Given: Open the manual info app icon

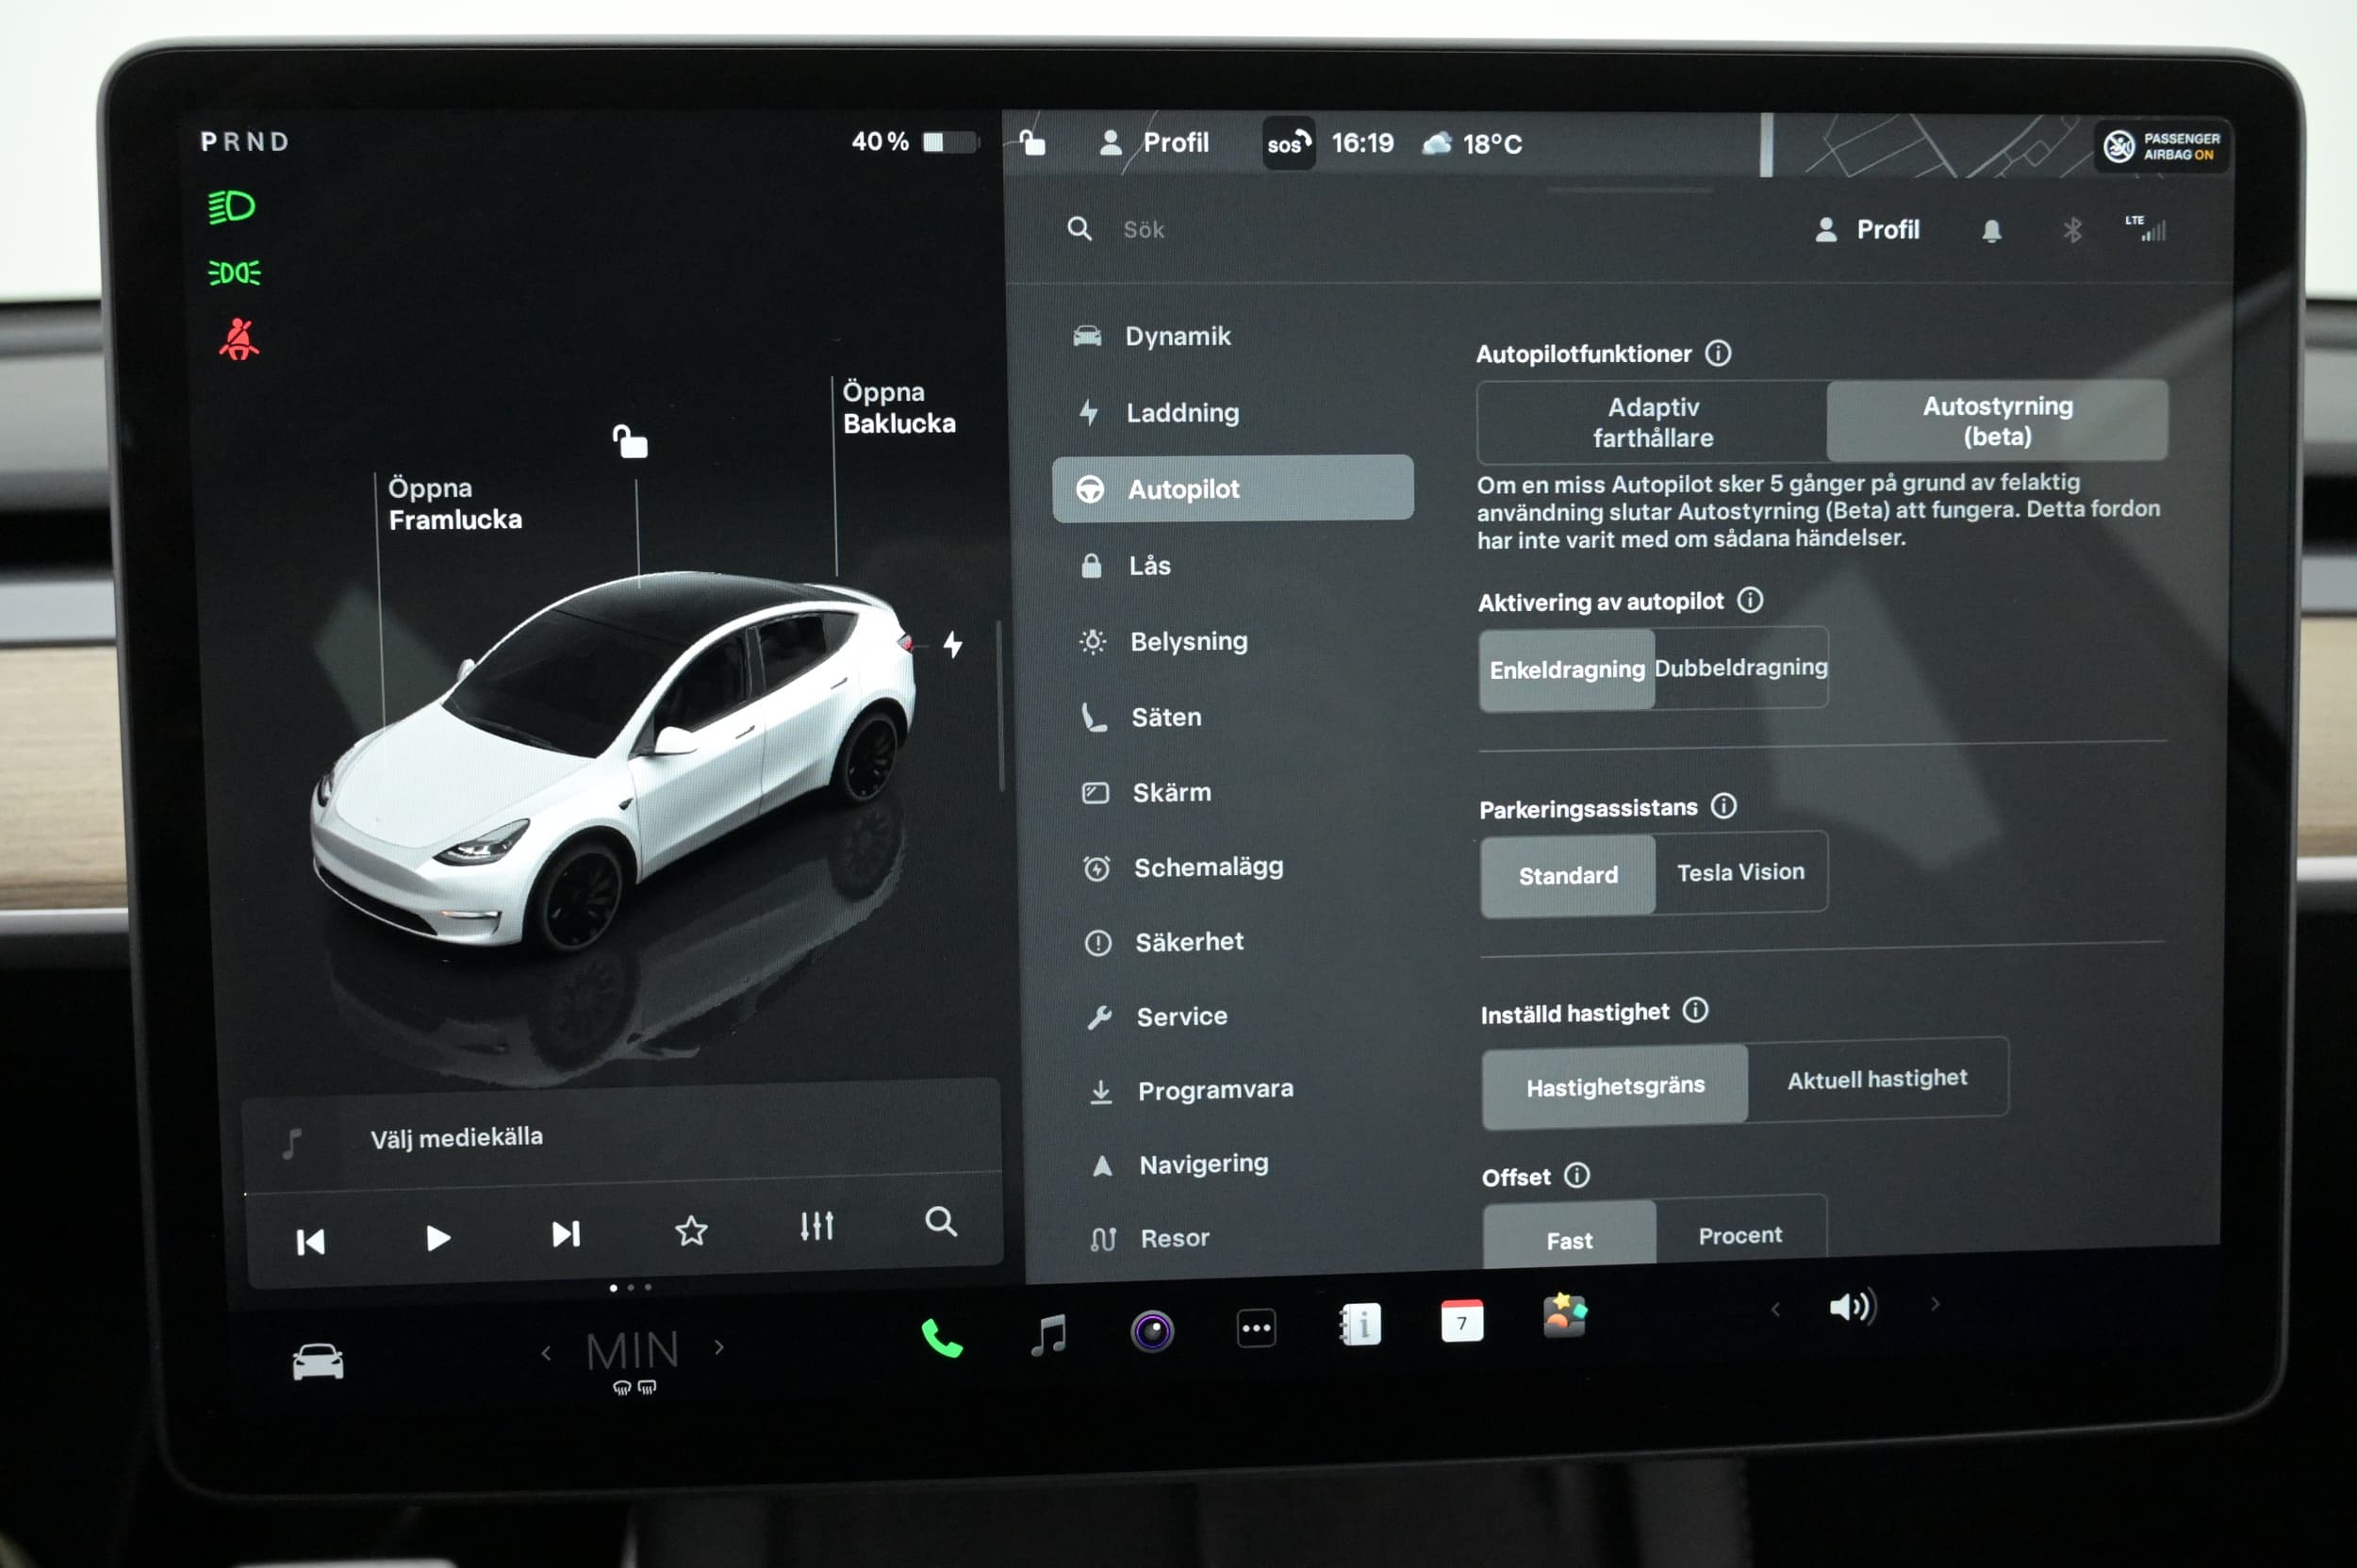Looking at the screenshot, I should click(1360, 1325).
